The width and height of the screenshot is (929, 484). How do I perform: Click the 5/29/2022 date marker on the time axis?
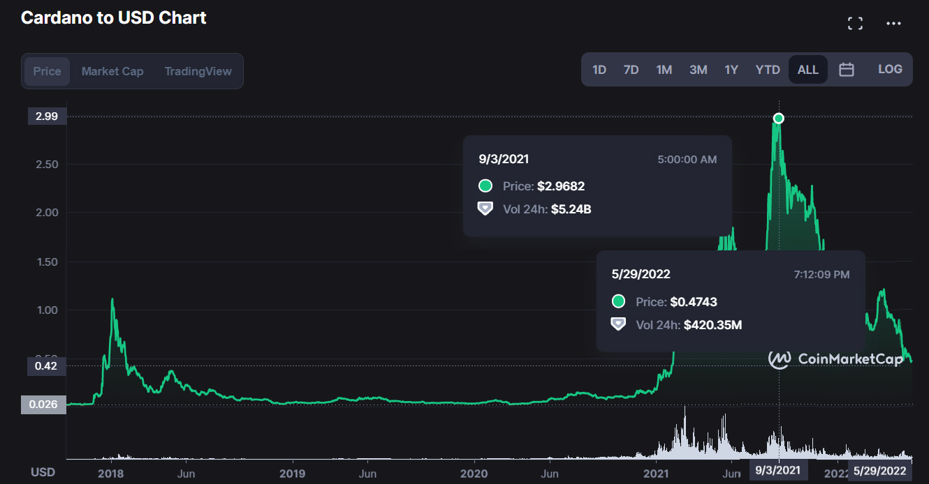tap(881, 472)
